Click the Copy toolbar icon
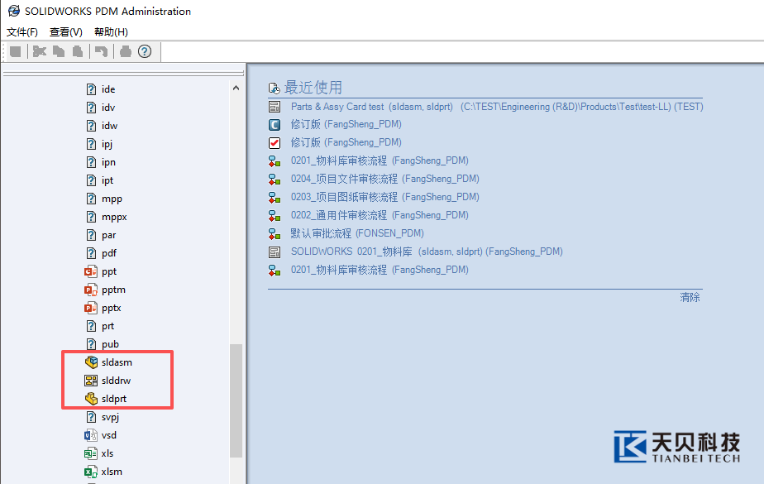Image resolution: width=764 pixels, height=484 pixels. pyautogui.click(x=59, y=51)
